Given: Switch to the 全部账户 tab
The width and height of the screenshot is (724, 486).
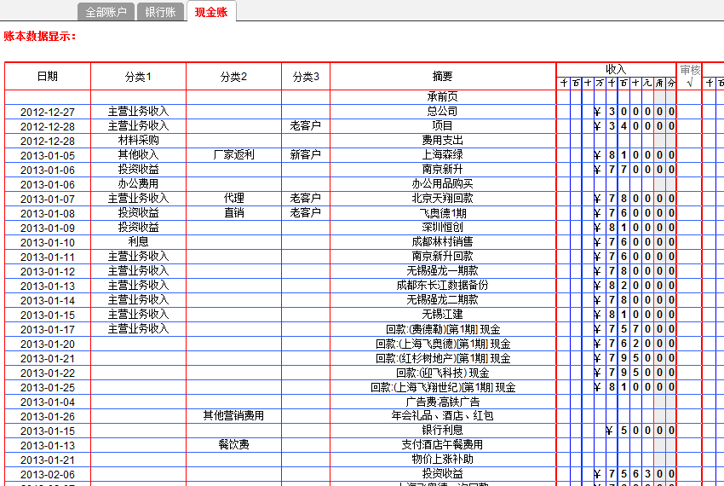Looking at the screenshot, I should click(x=106, y=12).
